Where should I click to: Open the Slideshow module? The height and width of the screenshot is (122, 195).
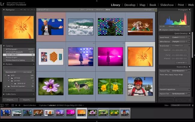pyautogui.click(x=167, y=5)
